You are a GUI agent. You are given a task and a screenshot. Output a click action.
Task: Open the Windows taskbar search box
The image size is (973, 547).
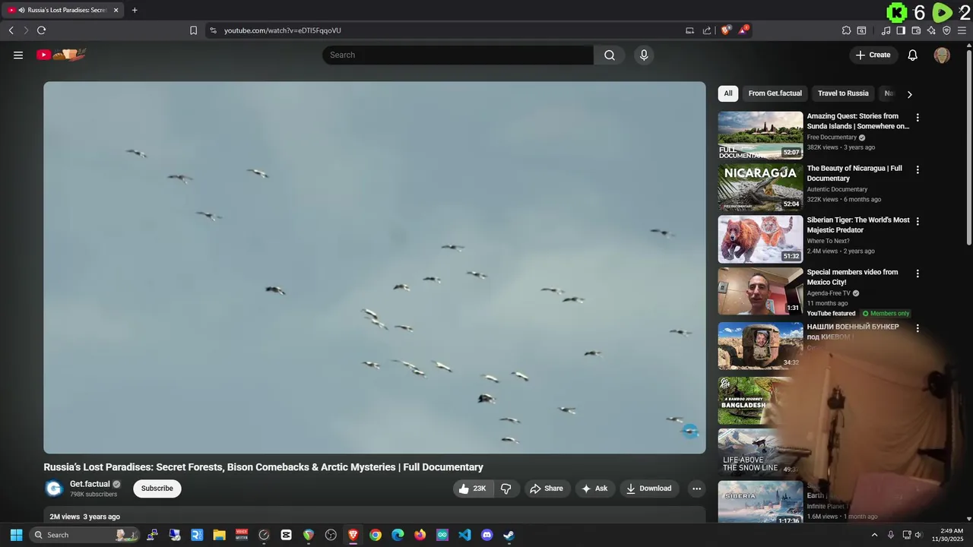point(84,535)
